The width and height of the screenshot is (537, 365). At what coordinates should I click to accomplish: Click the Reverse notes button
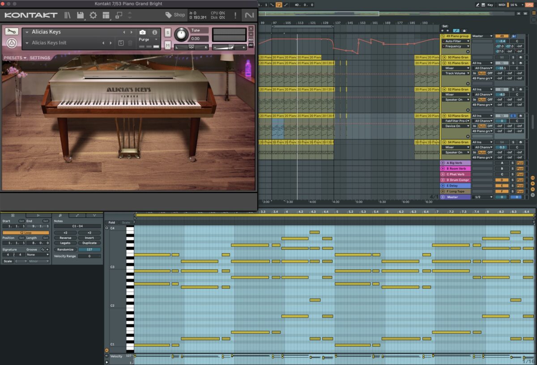pyautogui.click(x=65, y=238)
